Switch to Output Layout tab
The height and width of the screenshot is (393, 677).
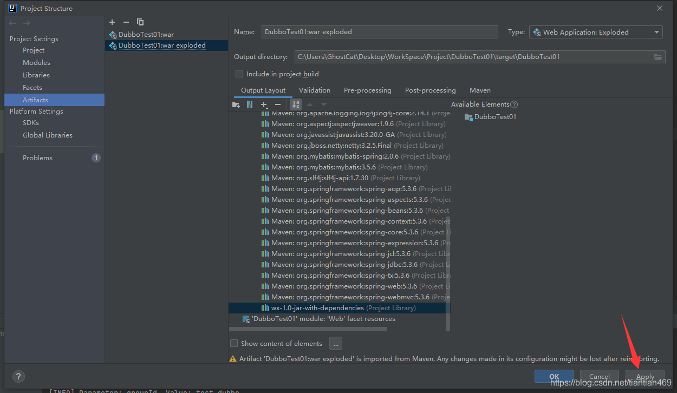263,90
